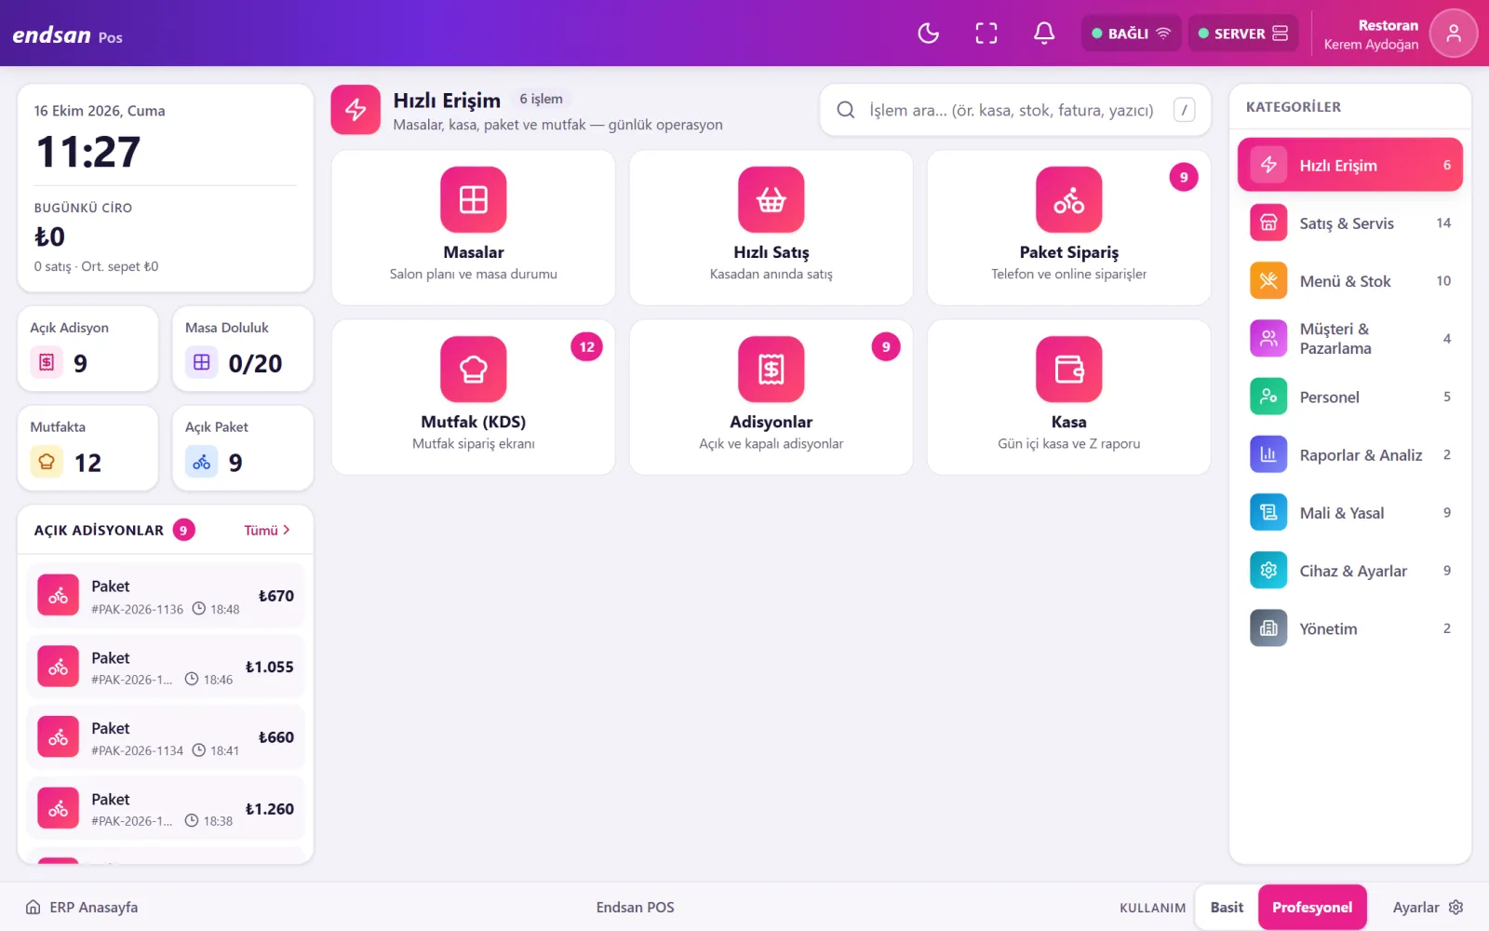Switch usage mode to Basit
Screen dimensions: 1489x931
click(x=1227, y=907)
